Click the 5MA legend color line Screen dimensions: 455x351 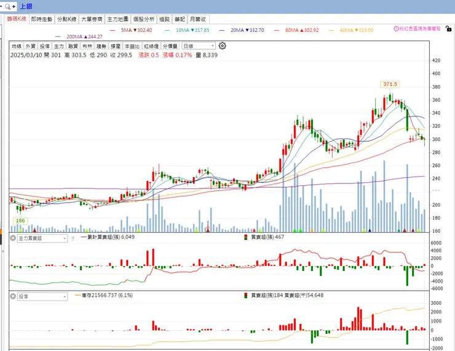coord(113,30)
